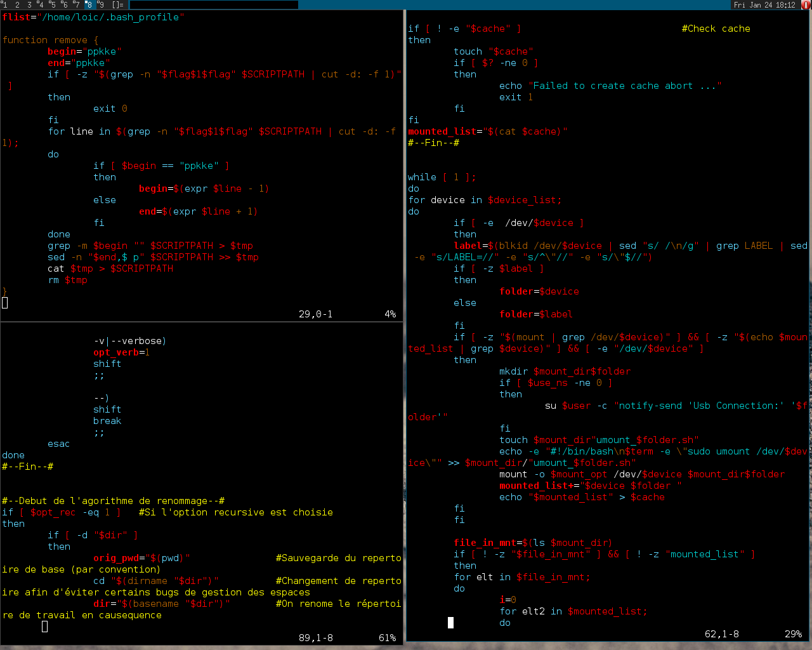Click the 'mount -o $mount_opt' command line
812x650 pixels.
pyautogui.click(x=642, y=474)
